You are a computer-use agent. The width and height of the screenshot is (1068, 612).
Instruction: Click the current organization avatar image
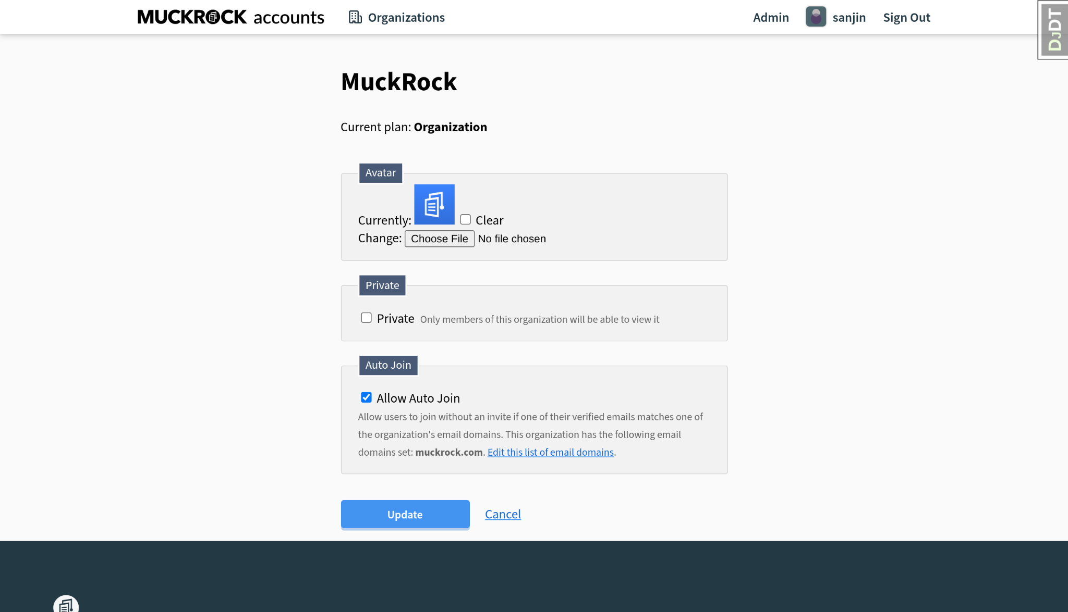(434, 205)
